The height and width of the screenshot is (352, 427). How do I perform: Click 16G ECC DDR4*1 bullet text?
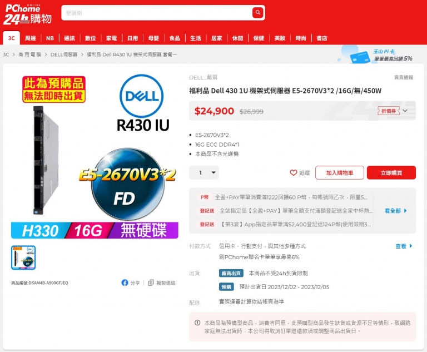click(x=217, y=145)
